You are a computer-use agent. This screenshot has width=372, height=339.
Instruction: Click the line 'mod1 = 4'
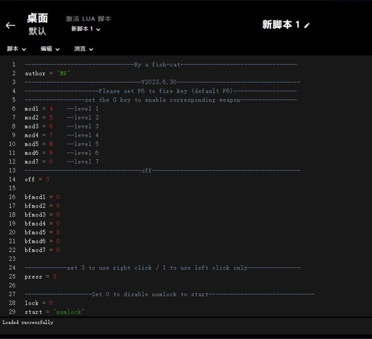[x=39, y=109]
